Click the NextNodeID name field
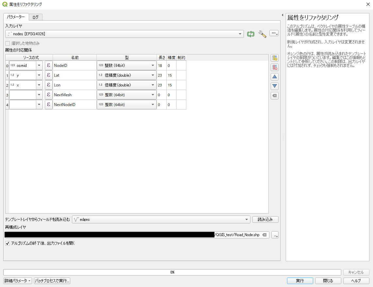The height and width of the screenshot is (287, 373). (x=75, y=105)
